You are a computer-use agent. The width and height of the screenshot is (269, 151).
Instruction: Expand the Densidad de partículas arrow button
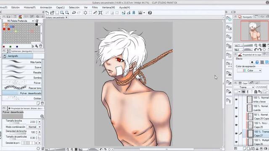pos(36,143)
